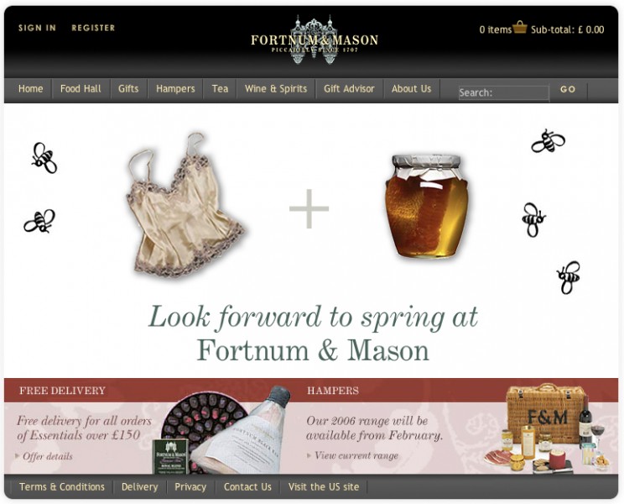Image resolution: width=624 pixels, height=504 pixels.
Task: Click the Register link
Action: [x=93, y=28]
